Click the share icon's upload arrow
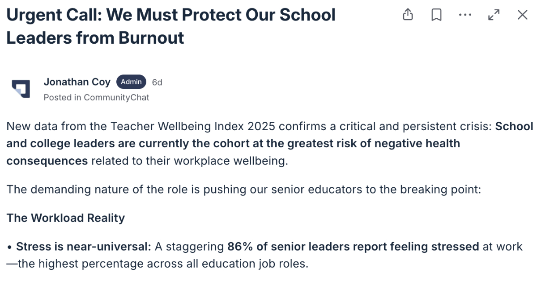 pos(408,15)
